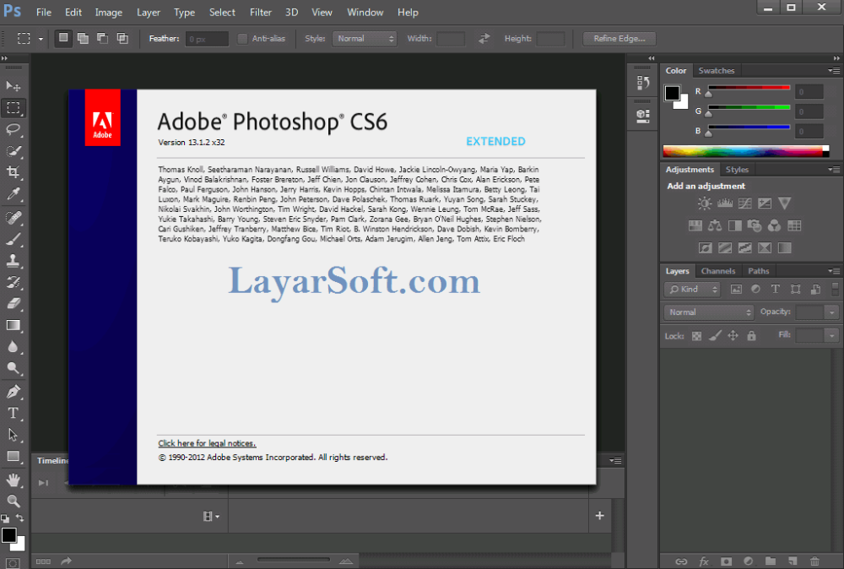Expand the layer Kind filter dropdown
Screen dimensions: 844x569
tap(692, 290)
